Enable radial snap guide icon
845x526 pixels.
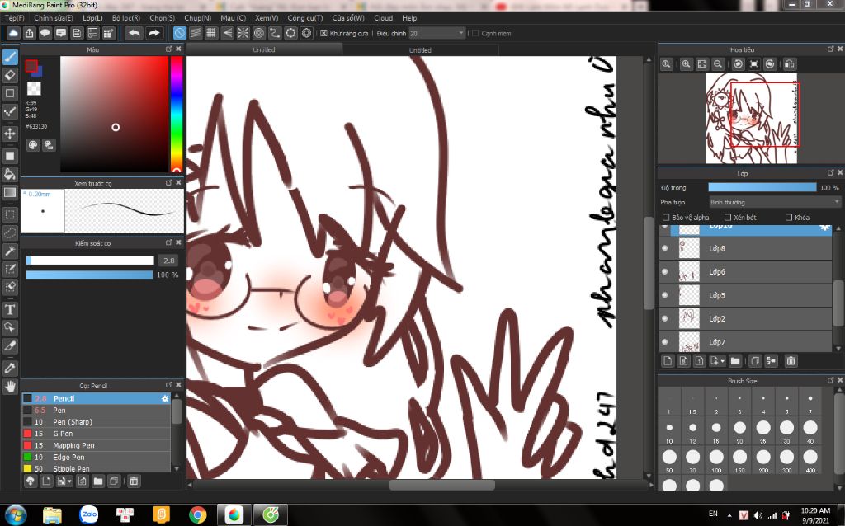[x=243, y=33]
